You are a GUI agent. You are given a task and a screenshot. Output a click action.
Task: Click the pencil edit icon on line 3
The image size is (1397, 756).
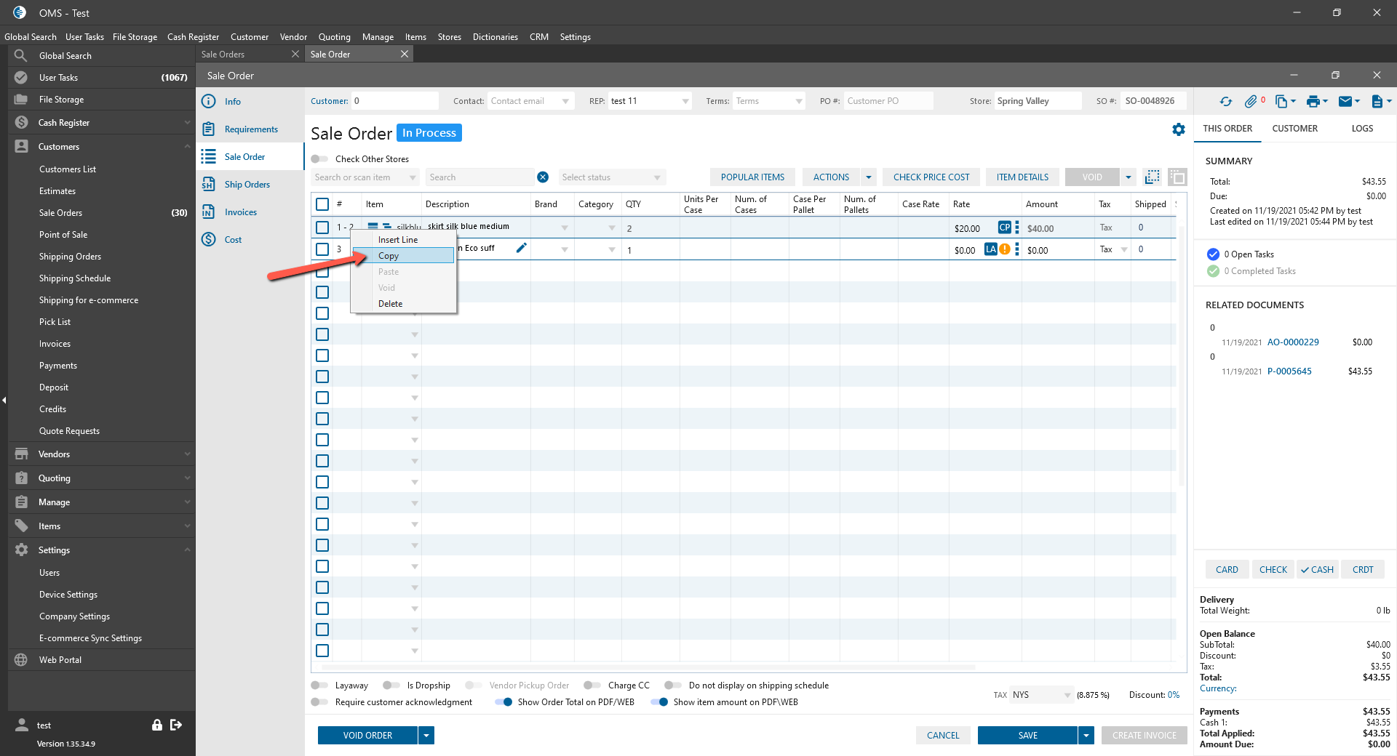521,249
